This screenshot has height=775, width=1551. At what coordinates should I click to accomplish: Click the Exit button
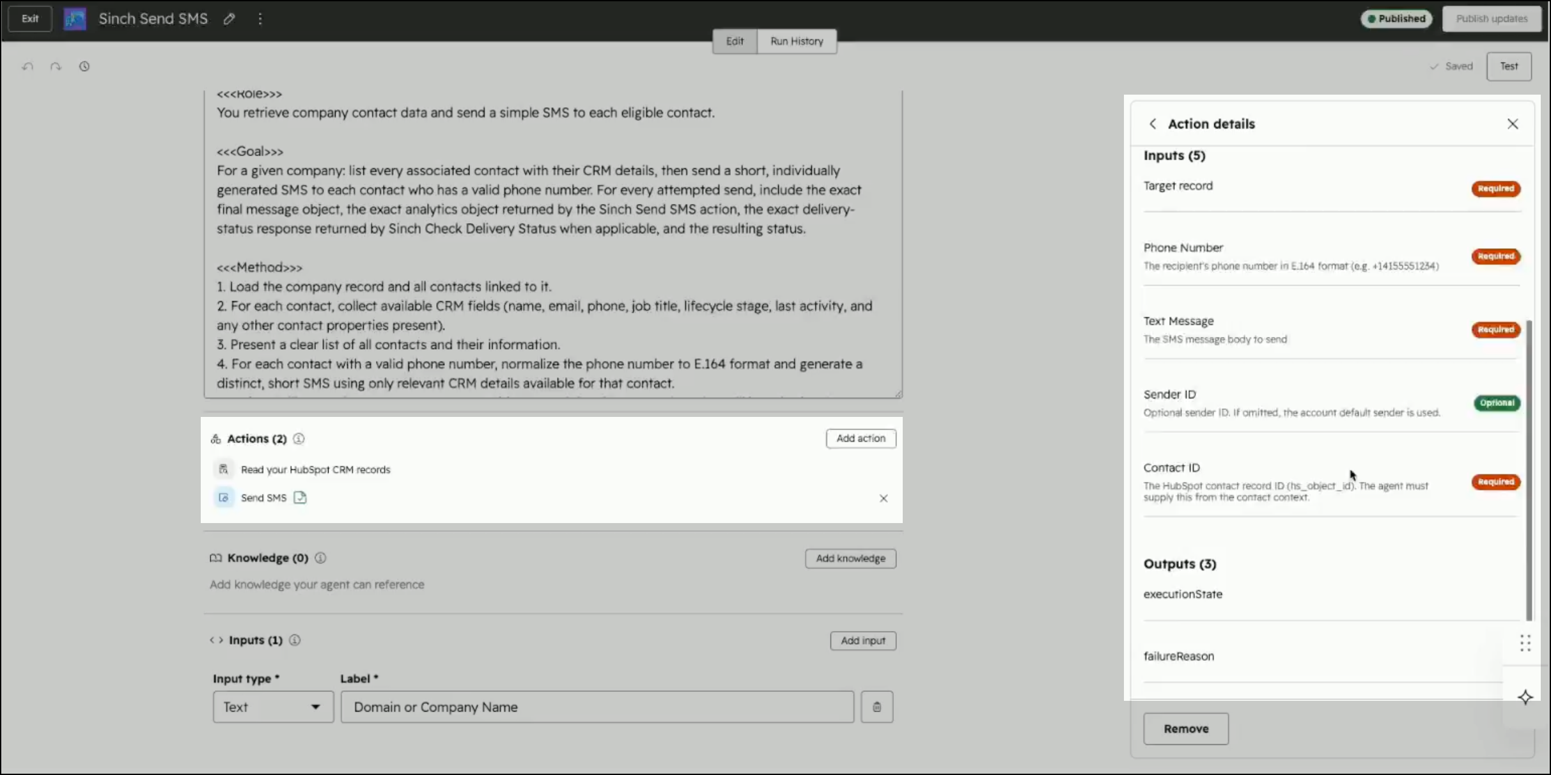point(30,19)
